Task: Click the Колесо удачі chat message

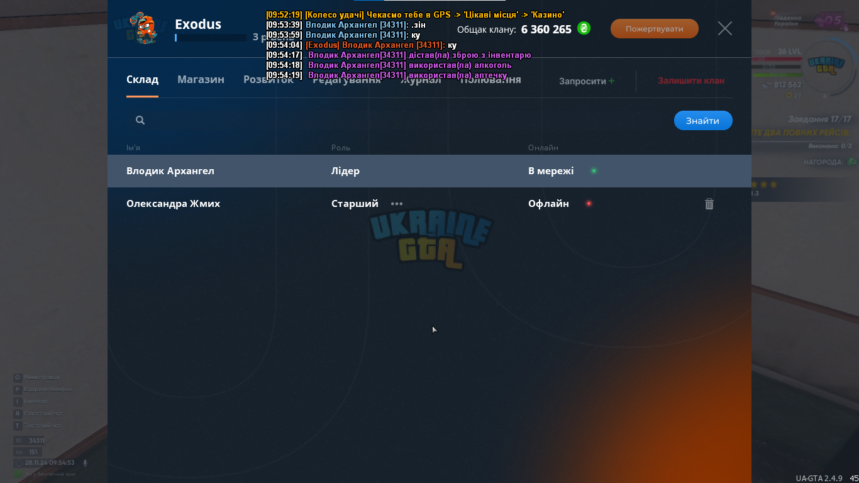Action: click(x=415, y=14)
